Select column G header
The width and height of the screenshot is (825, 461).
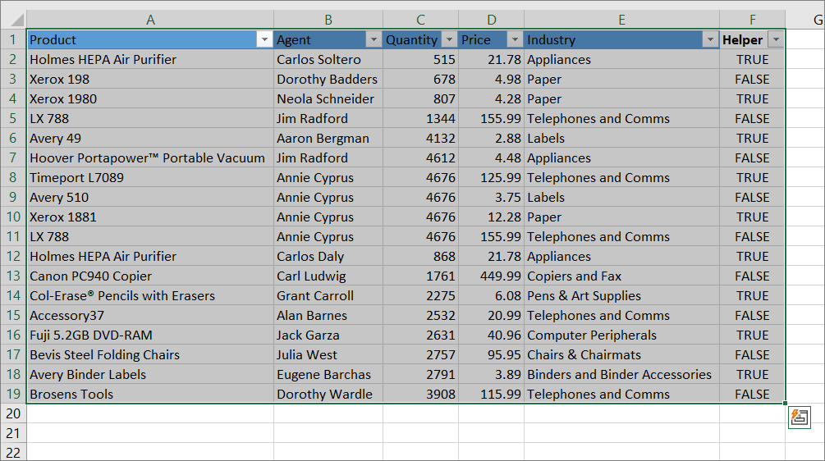tap(805, 20)
